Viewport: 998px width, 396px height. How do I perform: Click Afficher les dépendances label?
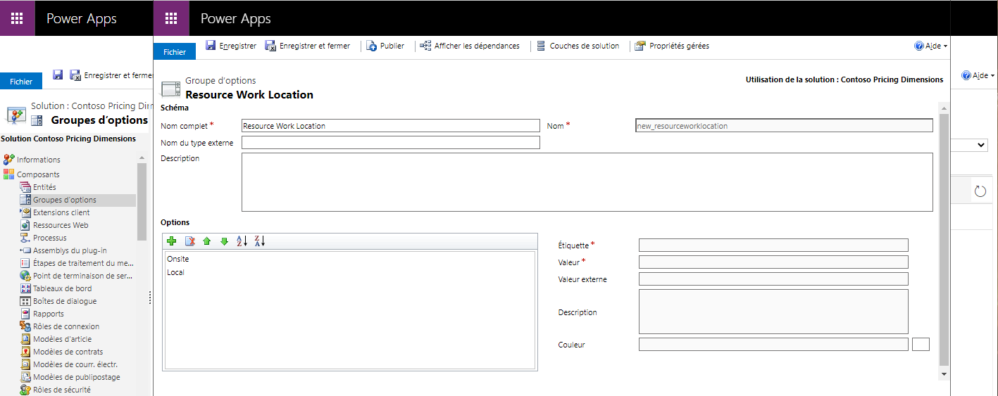tap(477, 46)
